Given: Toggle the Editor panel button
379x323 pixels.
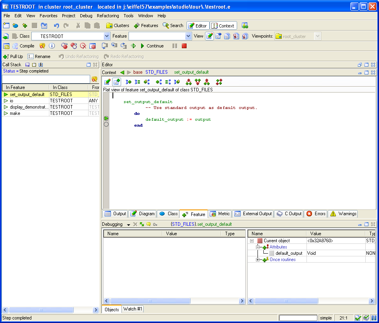Looking at the screenshot, I should [x=198, y=25].
